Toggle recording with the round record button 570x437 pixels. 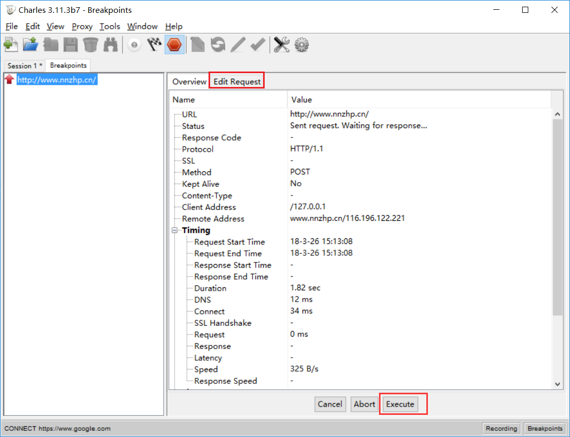tap(134, 45)
